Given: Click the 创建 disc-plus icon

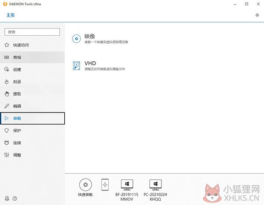Looking at the screenshot, I should point(7,70).
